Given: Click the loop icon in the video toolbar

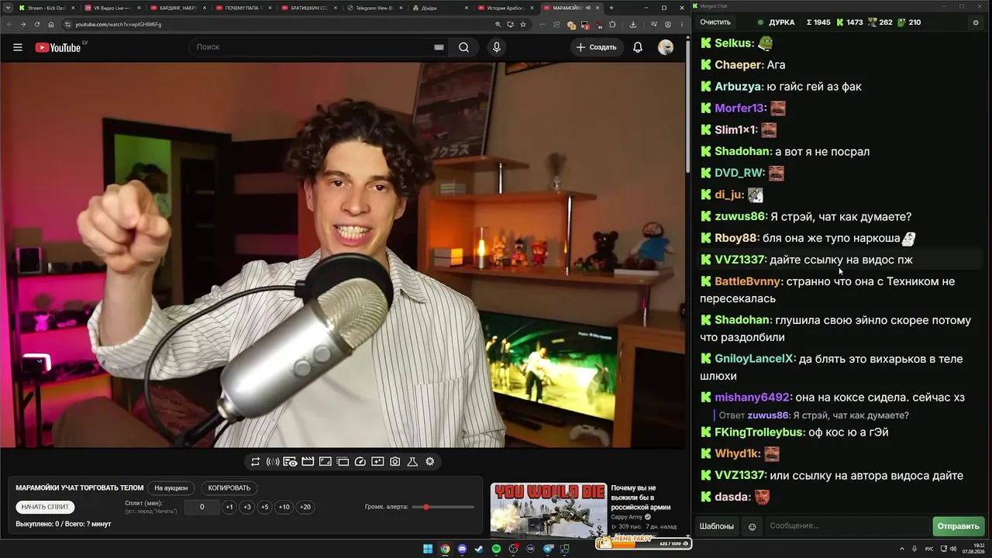Looking at the screenshot, I should [x=255, y=462].
